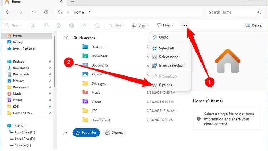
Task: Select How-To Geek folder in Quick access list
Action: pos(97,120)
